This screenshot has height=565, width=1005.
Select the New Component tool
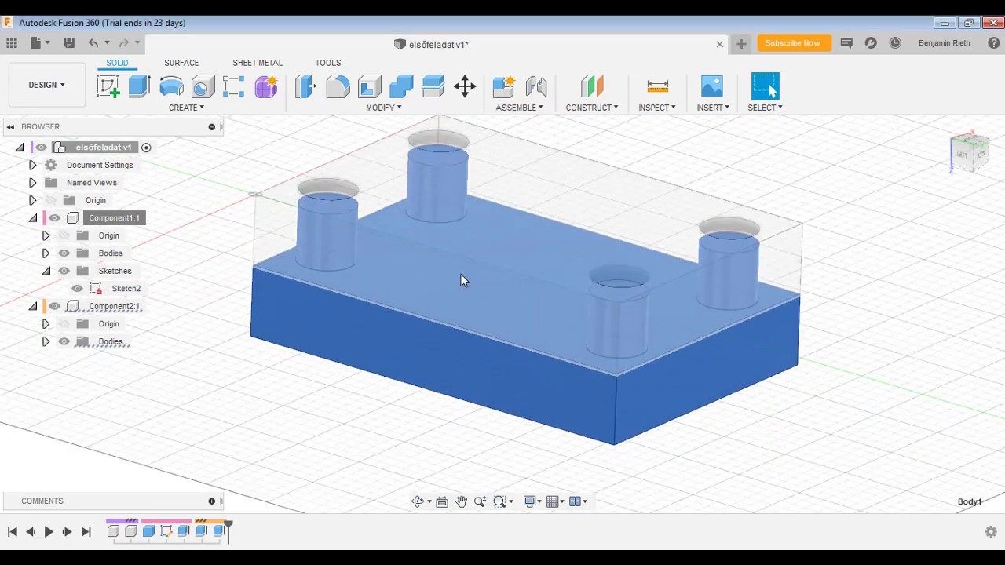[504, 86]
